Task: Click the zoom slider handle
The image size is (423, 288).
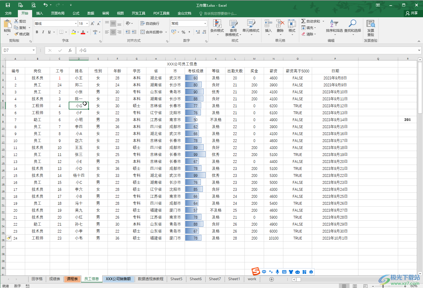Action: tap(383, 286)
